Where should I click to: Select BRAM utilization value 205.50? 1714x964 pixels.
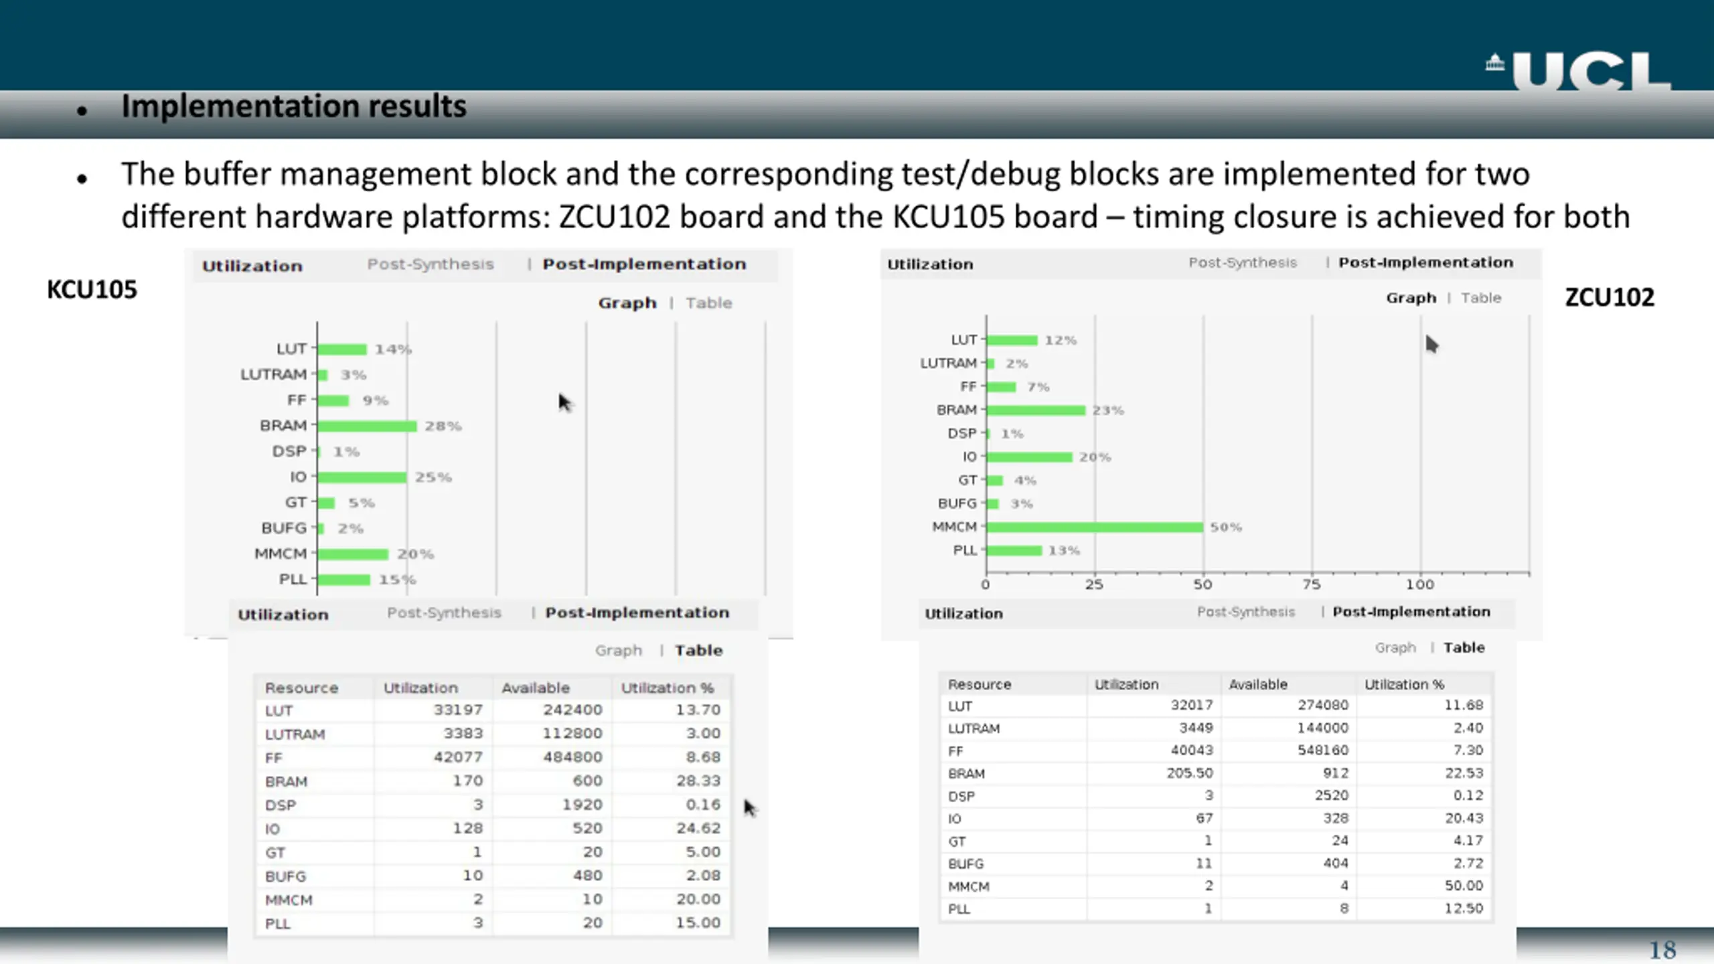tap(1190, 774)
